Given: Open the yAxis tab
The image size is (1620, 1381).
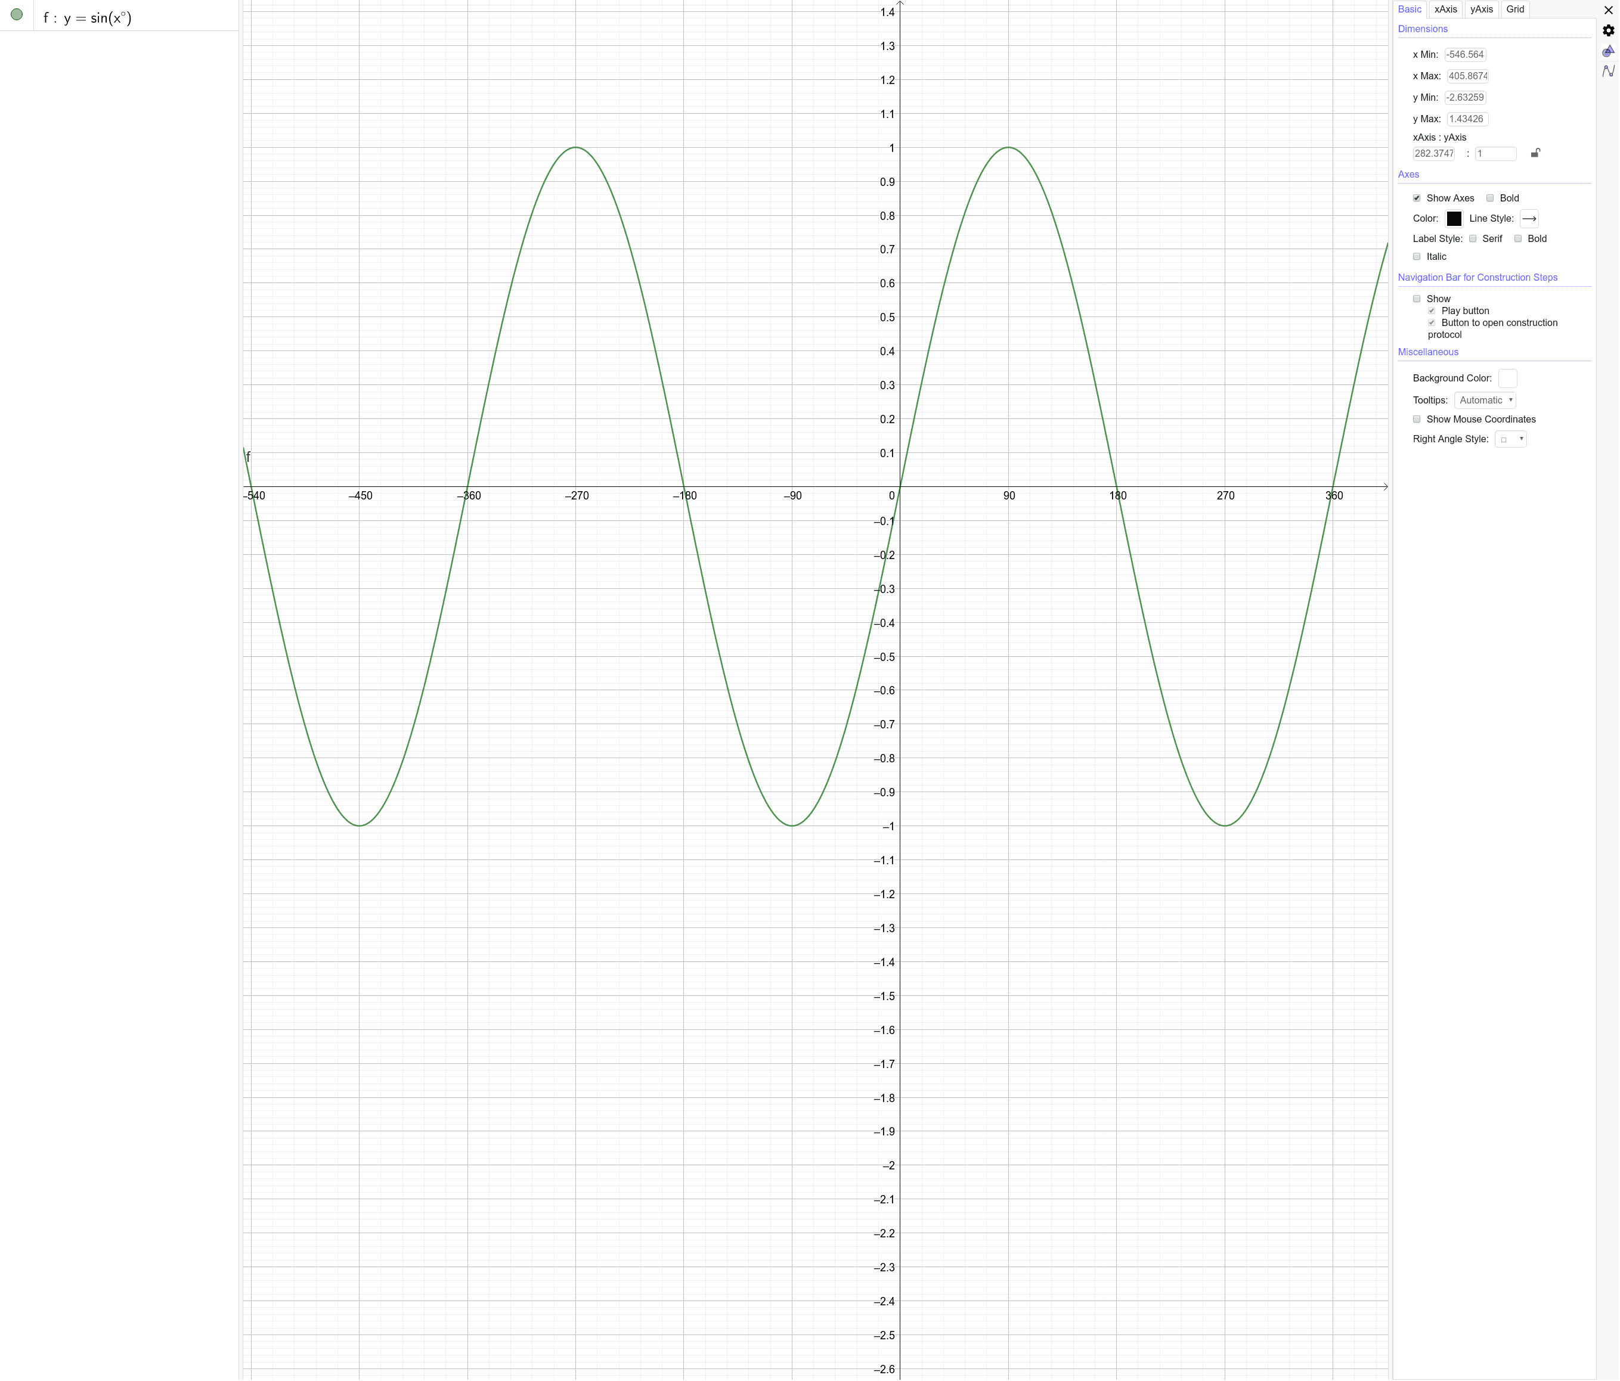Looking at the screenshot, I should [x=1481, y=10].
